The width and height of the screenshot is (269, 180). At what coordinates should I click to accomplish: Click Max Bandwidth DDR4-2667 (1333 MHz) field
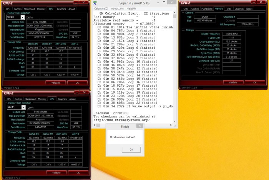[41, 116]
